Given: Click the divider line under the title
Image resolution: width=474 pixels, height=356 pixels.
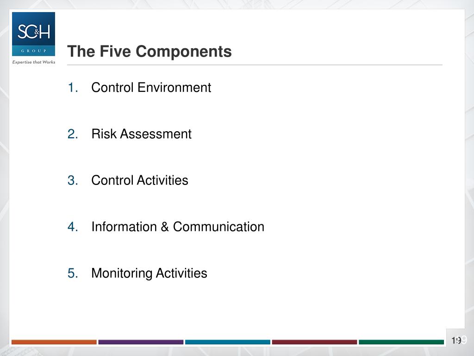Looking at the screenshot, I should 255,65.
